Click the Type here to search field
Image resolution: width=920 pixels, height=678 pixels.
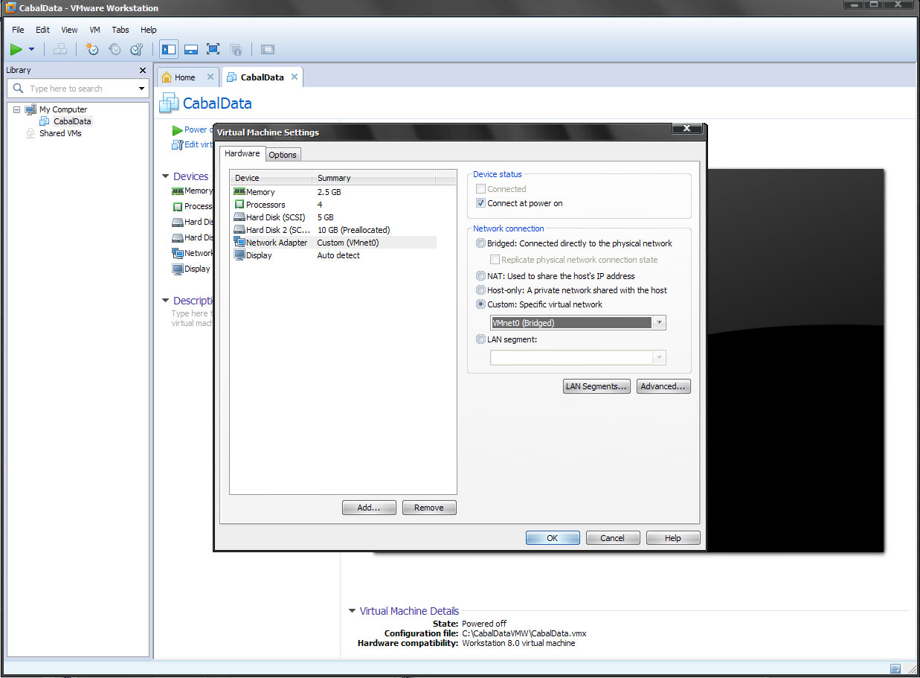77,89
